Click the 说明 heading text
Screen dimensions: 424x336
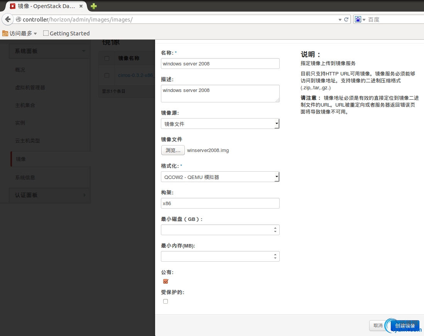311,54
